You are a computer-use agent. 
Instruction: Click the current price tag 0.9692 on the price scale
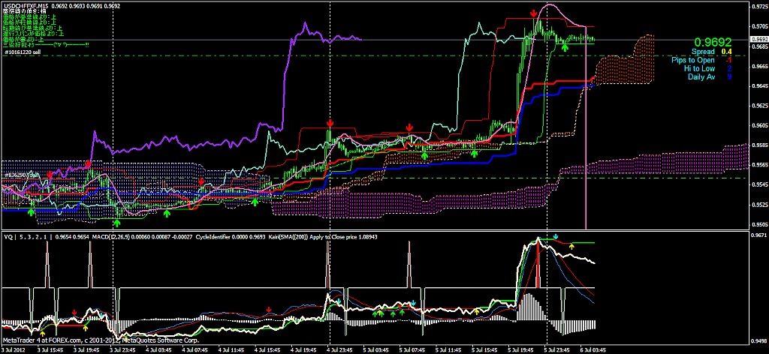click(758, 39)
